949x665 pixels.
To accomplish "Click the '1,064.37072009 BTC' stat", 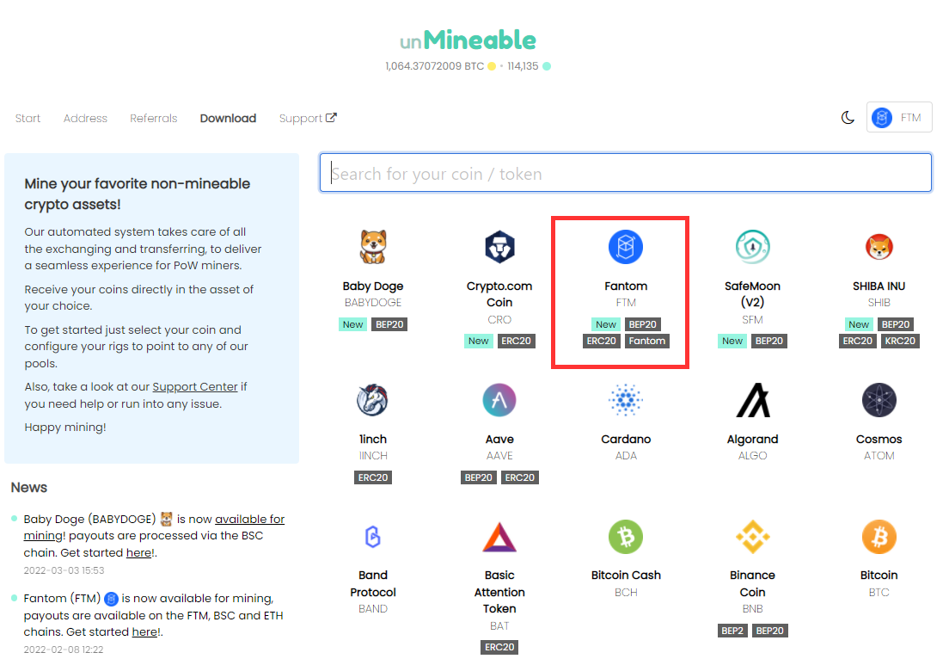I will (435, 66).
